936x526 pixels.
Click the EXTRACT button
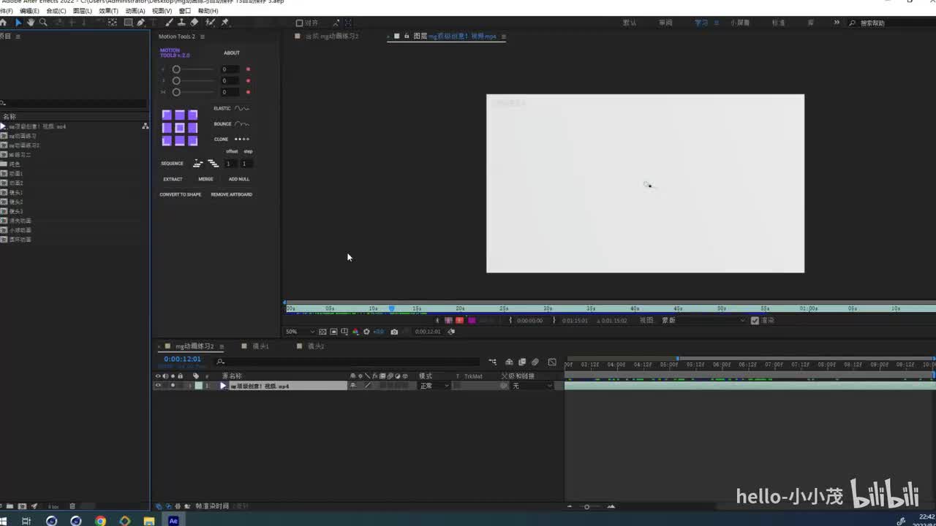tap(173, 179)
